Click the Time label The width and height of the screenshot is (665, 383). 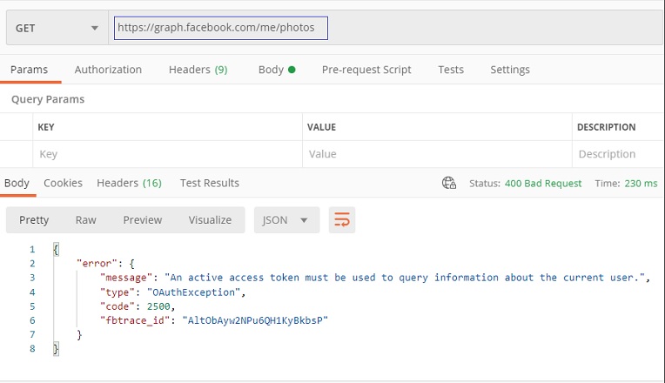pyautogui.click(x=608, y=183)
